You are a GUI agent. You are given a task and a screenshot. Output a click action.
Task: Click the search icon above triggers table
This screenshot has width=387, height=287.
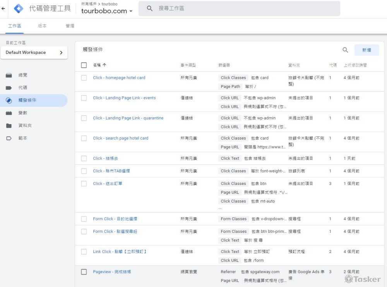point(345,50)
